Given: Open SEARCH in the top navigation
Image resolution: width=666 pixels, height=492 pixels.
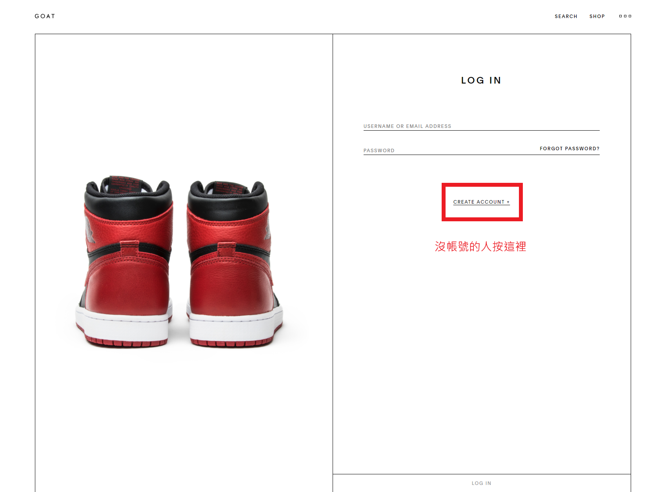Looking at the screenshot, I should [566, 16].
